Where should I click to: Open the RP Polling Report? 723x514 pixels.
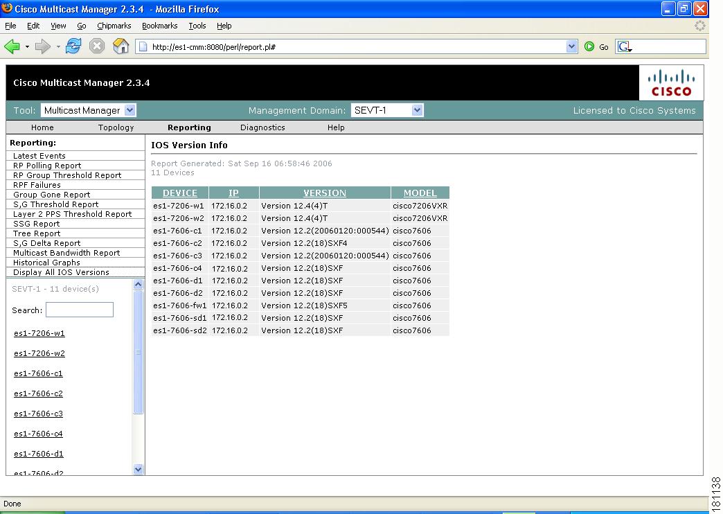[x=47, y=166]
